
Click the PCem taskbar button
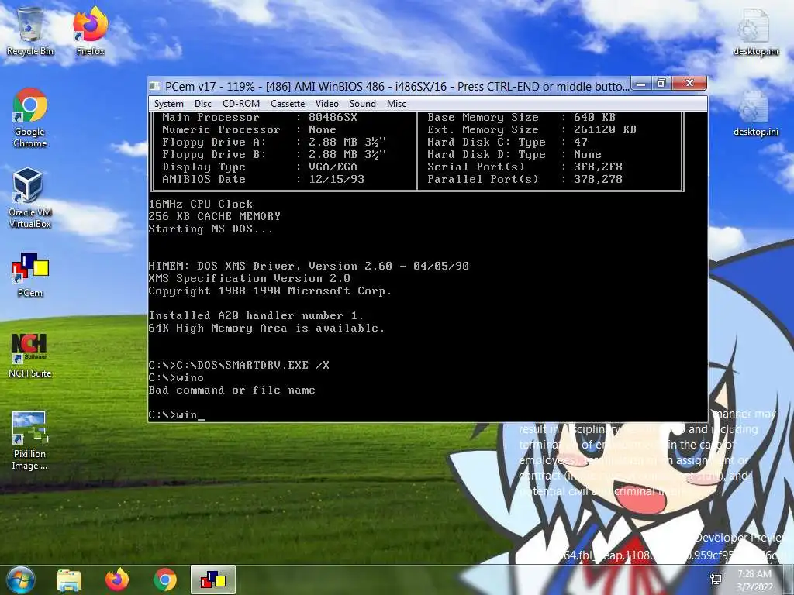[213, 580]
